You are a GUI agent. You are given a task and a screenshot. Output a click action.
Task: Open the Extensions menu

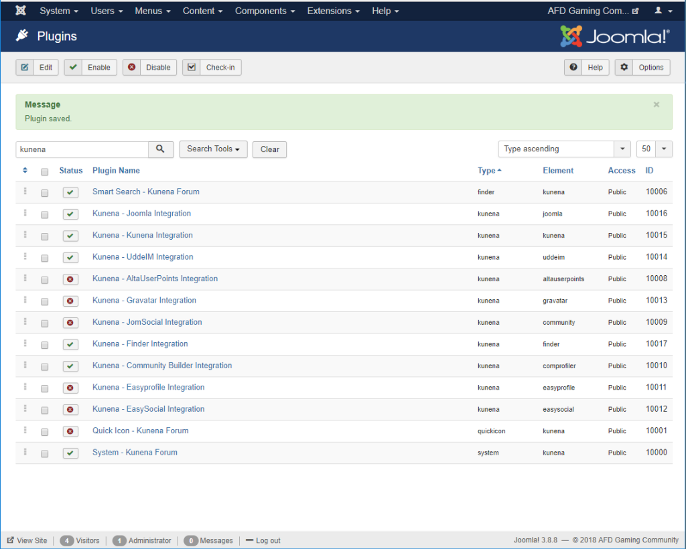pos(333,11)
